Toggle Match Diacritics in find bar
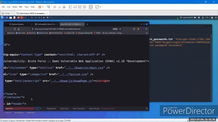This screenshot has width=218, height=122. (79, 108)
